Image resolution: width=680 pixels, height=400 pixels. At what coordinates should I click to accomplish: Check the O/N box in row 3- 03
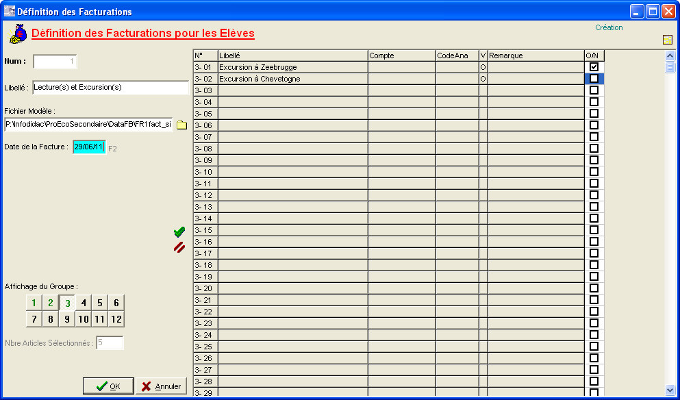click(594, 90)
